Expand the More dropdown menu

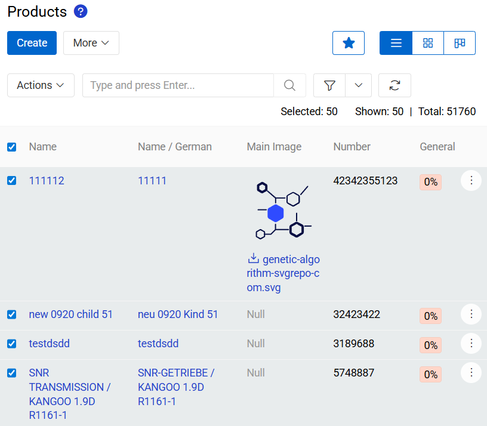tap(91, 43)
